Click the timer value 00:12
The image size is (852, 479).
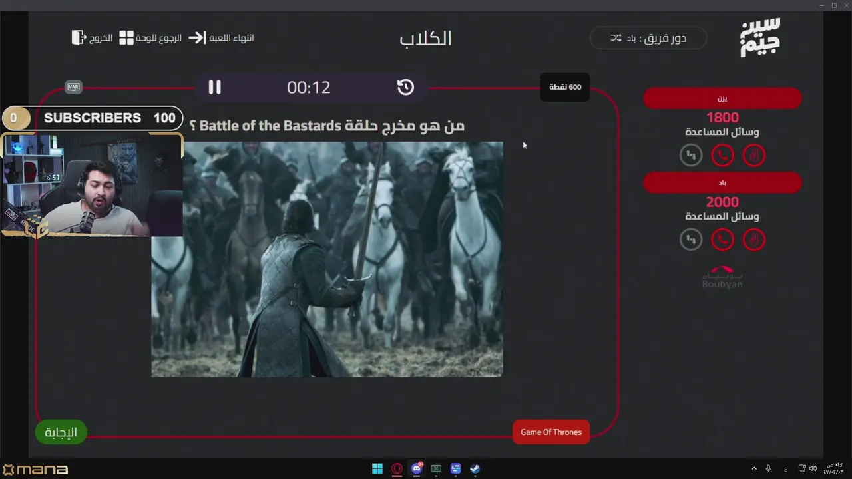(x=309, y=87)
